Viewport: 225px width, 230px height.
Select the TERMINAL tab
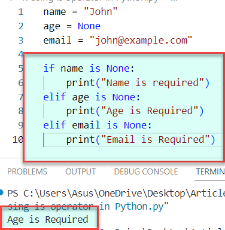click(x=210, y=171)
